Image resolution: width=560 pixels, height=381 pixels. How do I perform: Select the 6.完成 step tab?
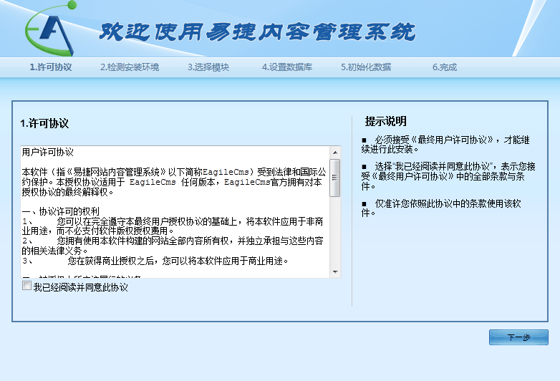[445, 67]
